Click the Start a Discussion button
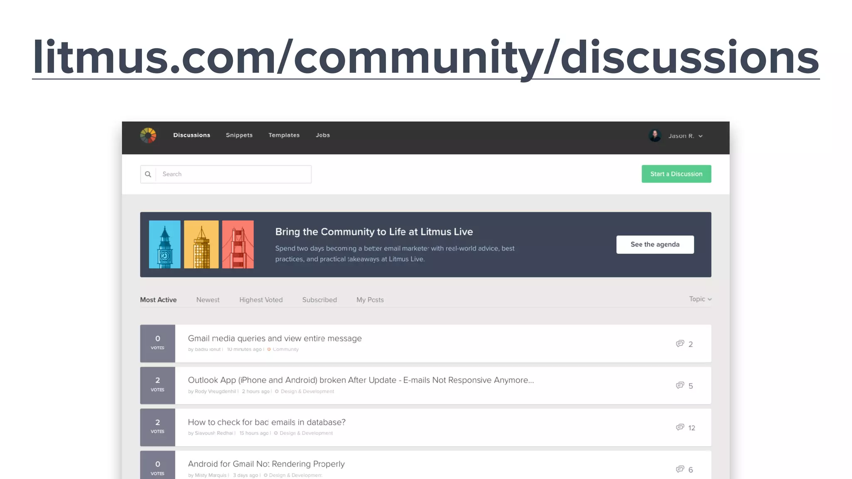The image size is (852, 479). pyautogui.click(x=676, y=174)
